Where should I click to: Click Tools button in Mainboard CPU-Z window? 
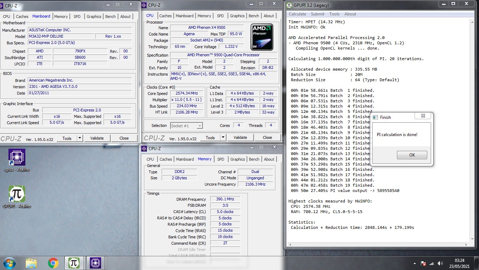(x=67, y=138)
